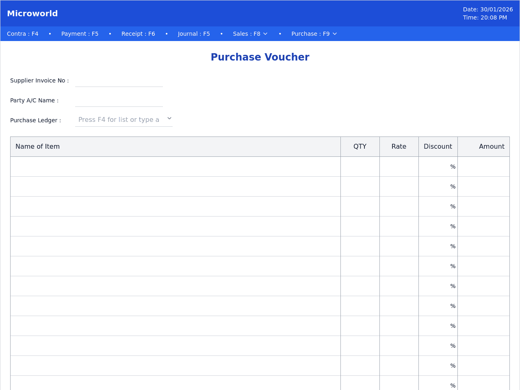Expand the Purchase : F9 menu
Image resolution: width=520 pixels, height=390 pixels.
click(314, 34)
